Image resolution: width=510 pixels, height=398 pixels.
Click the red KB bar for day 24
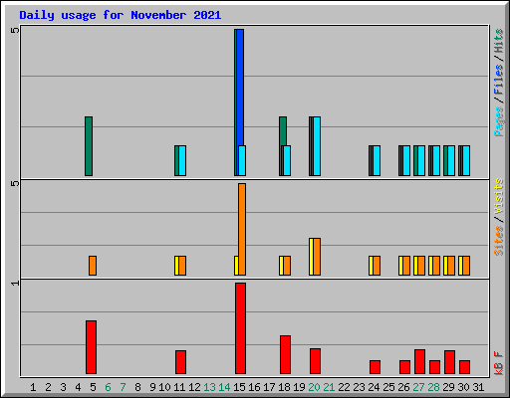tap(375, 367)
